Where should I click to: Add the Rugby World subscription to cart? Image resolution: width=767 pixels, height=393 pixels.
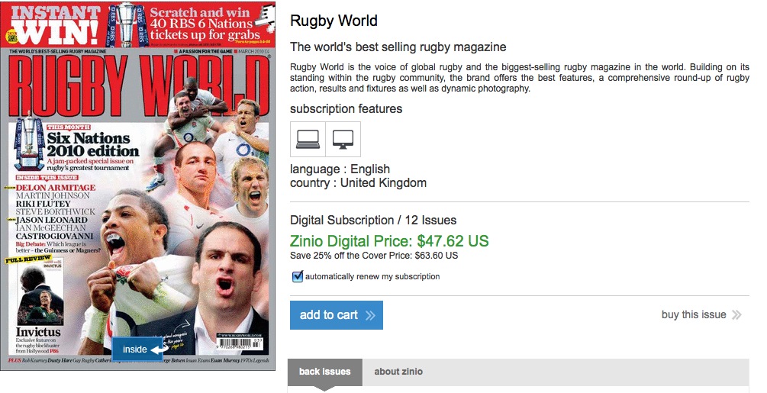pos(337,315)
